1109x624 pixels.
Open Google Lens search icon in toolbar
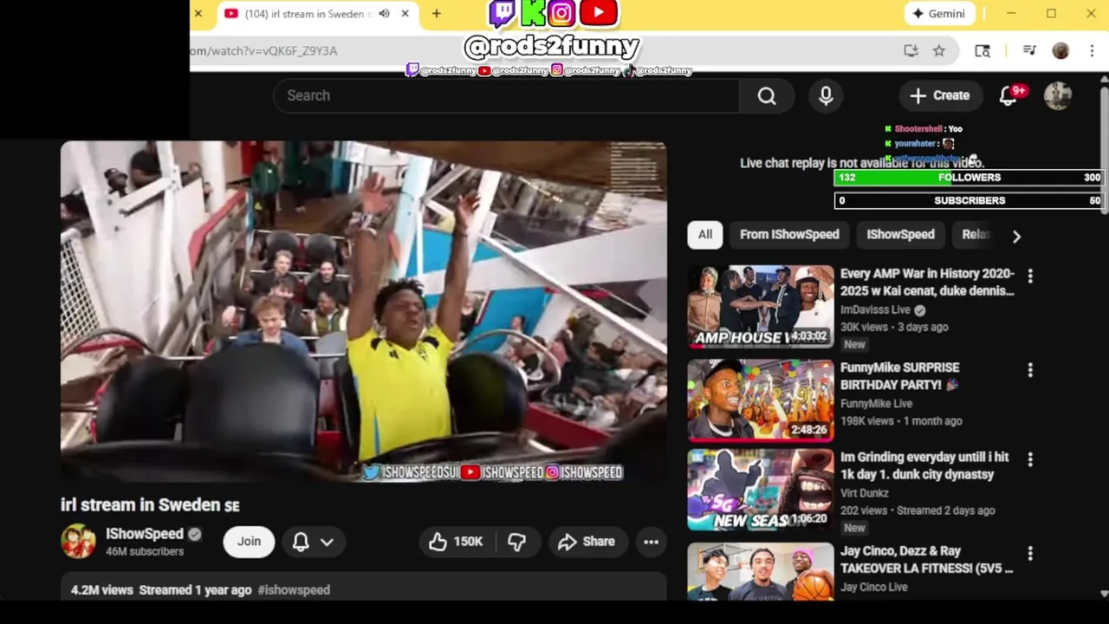pyautogui.click(x=983, y=50)
